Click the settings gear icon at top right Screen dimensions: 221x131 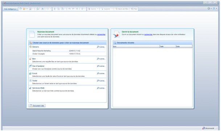pos(209,8)
